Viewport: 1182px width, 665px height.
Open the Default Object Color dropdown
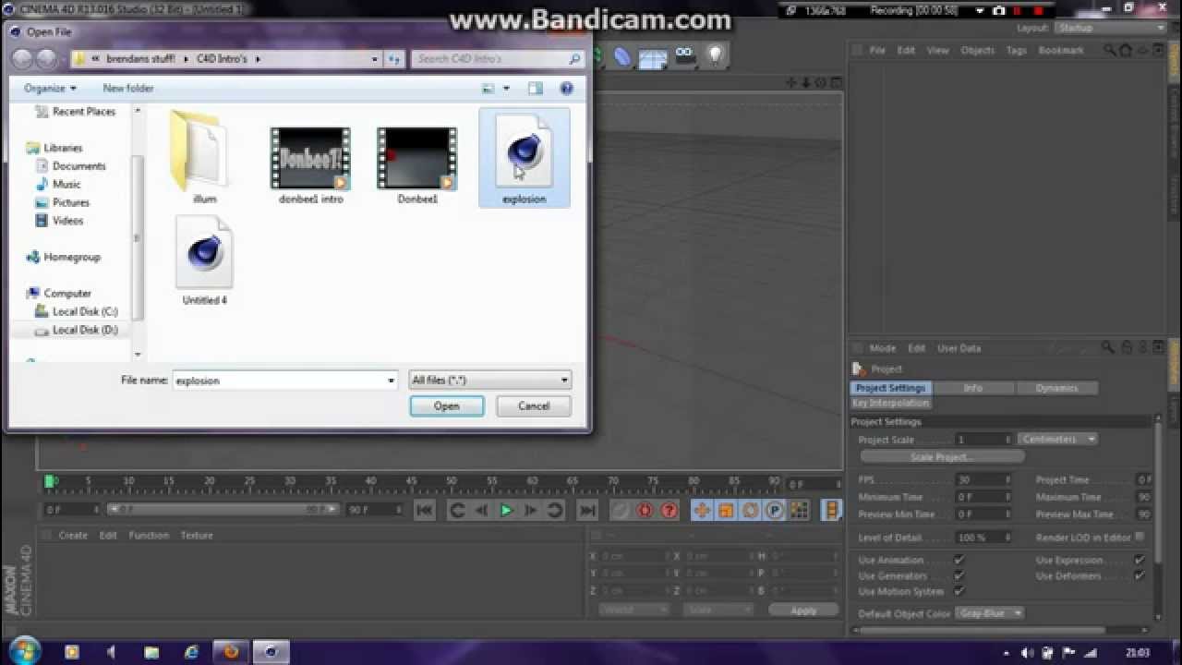990,613
